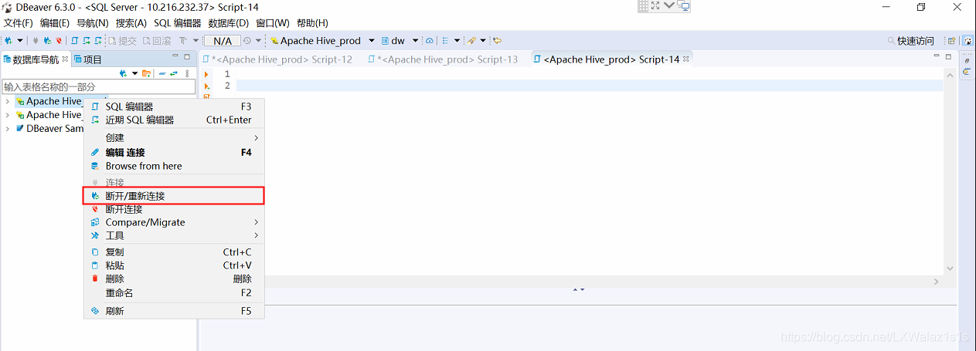Click the yellow back arrow toolbar icon

click(498, 40)
